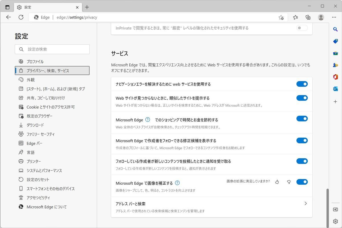Open sidebar Shopping tag icon
This screenshot has width=342, height=228.
[x=335, y=41]
